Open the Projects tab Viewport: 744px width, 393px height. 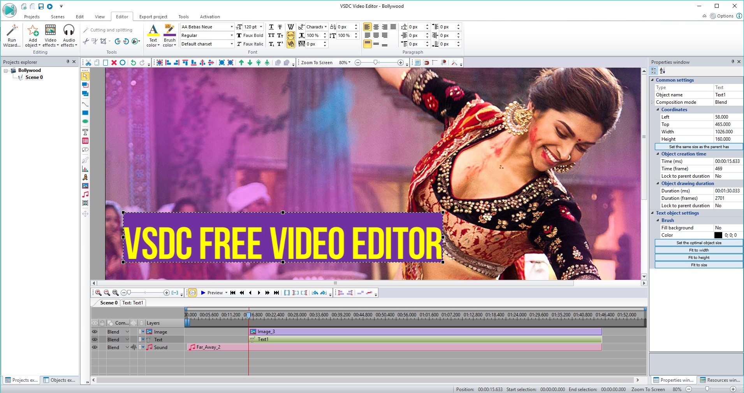click(x=32, y=17)
